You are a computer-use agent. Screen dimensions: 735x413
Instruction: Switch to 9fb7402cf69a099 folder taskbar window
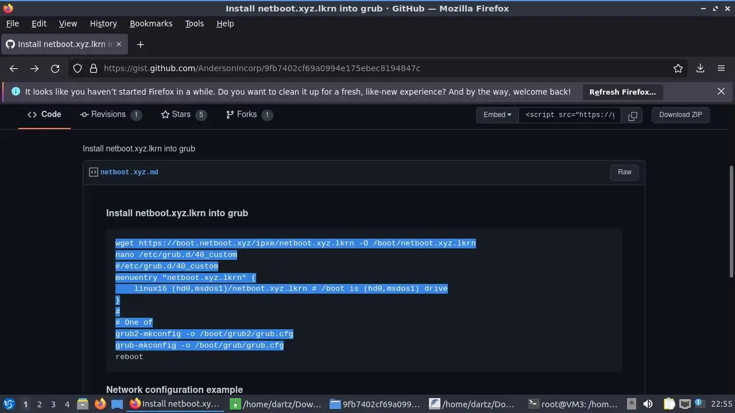coord(376,404)
